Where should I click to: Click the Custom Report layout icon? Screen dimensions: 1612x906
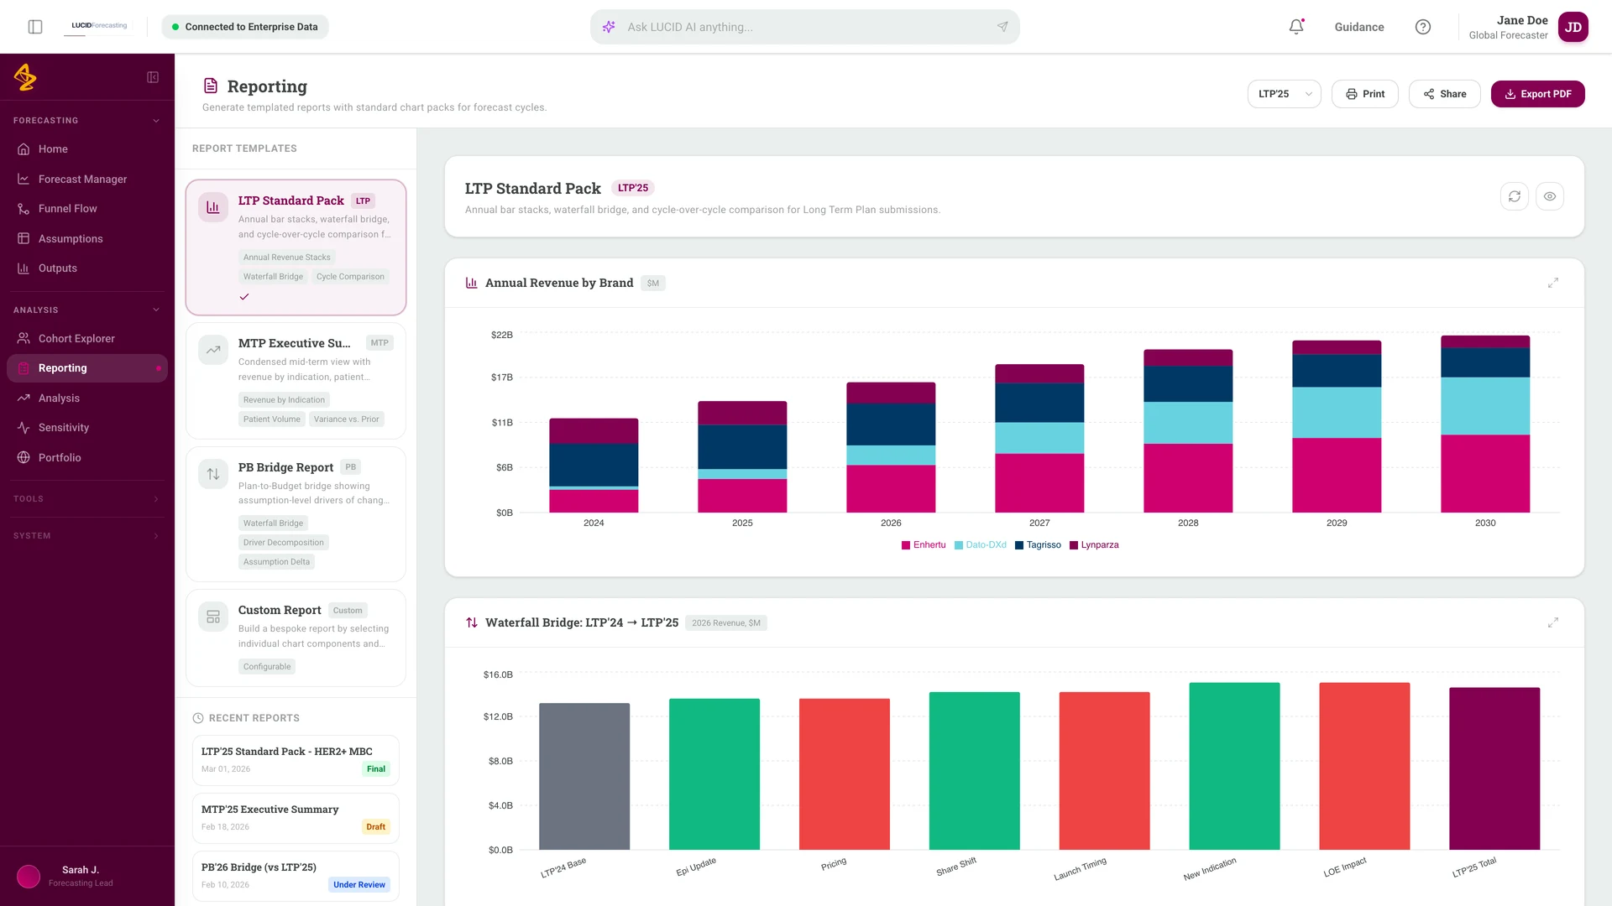[x=213, y=617]
